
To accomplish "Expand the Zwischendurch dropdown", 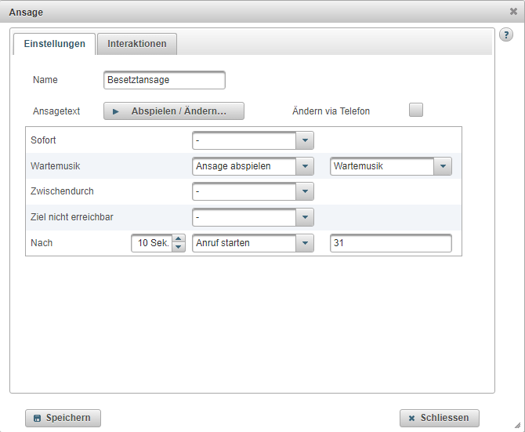I will [x=305, y=191].
